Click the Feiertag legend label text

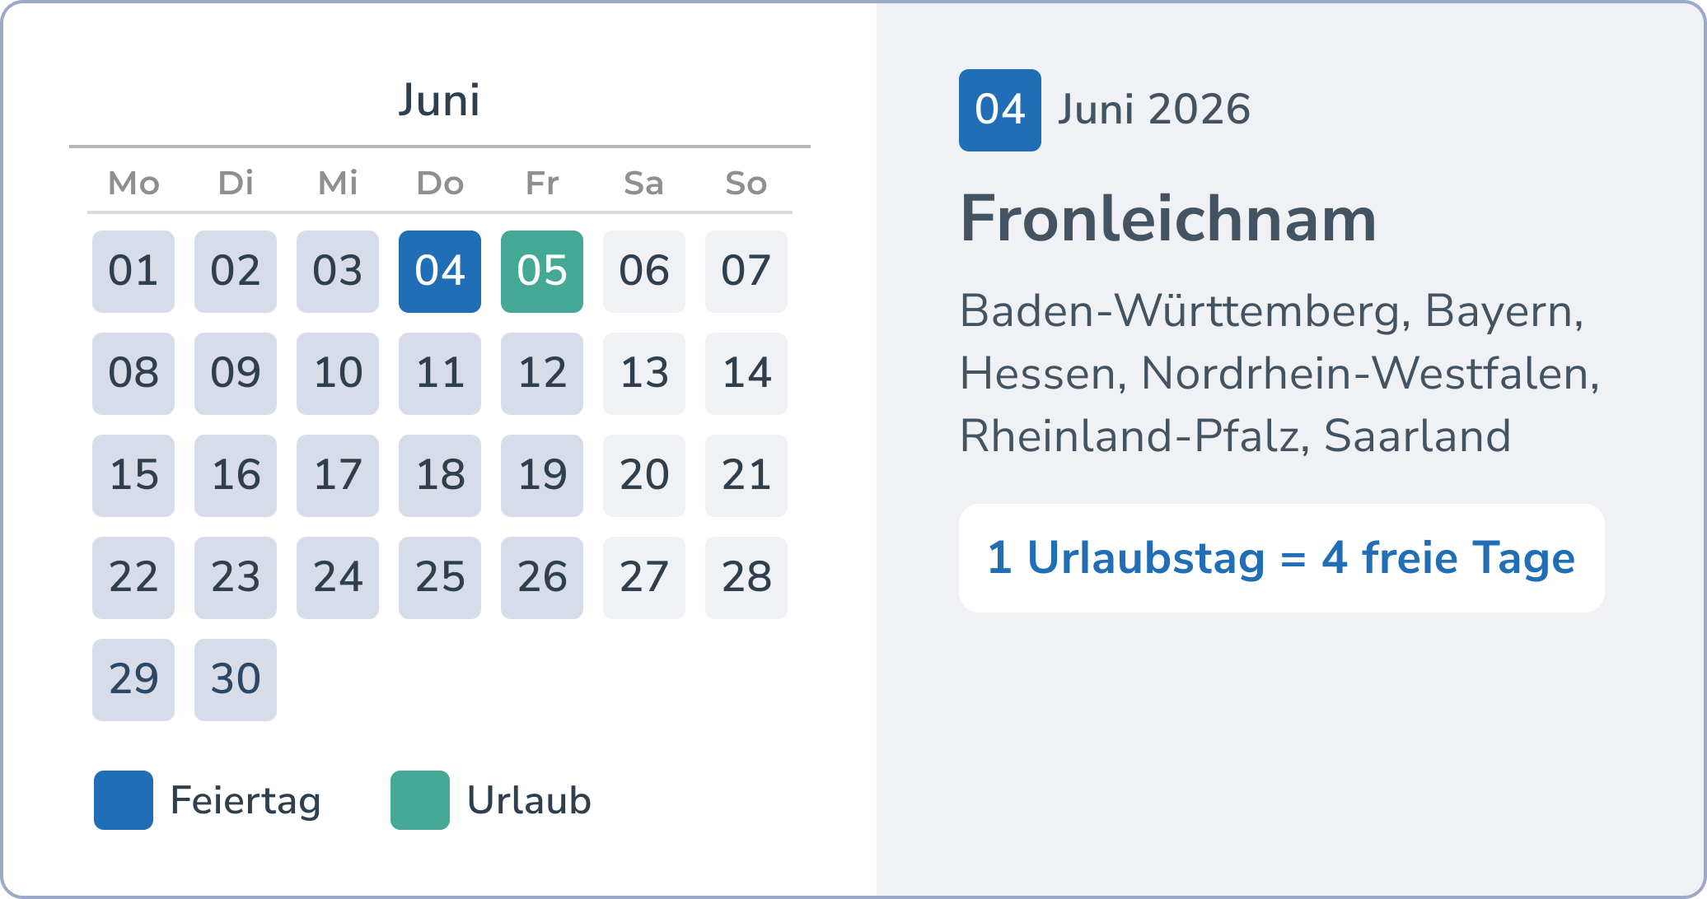coord(246,799)
